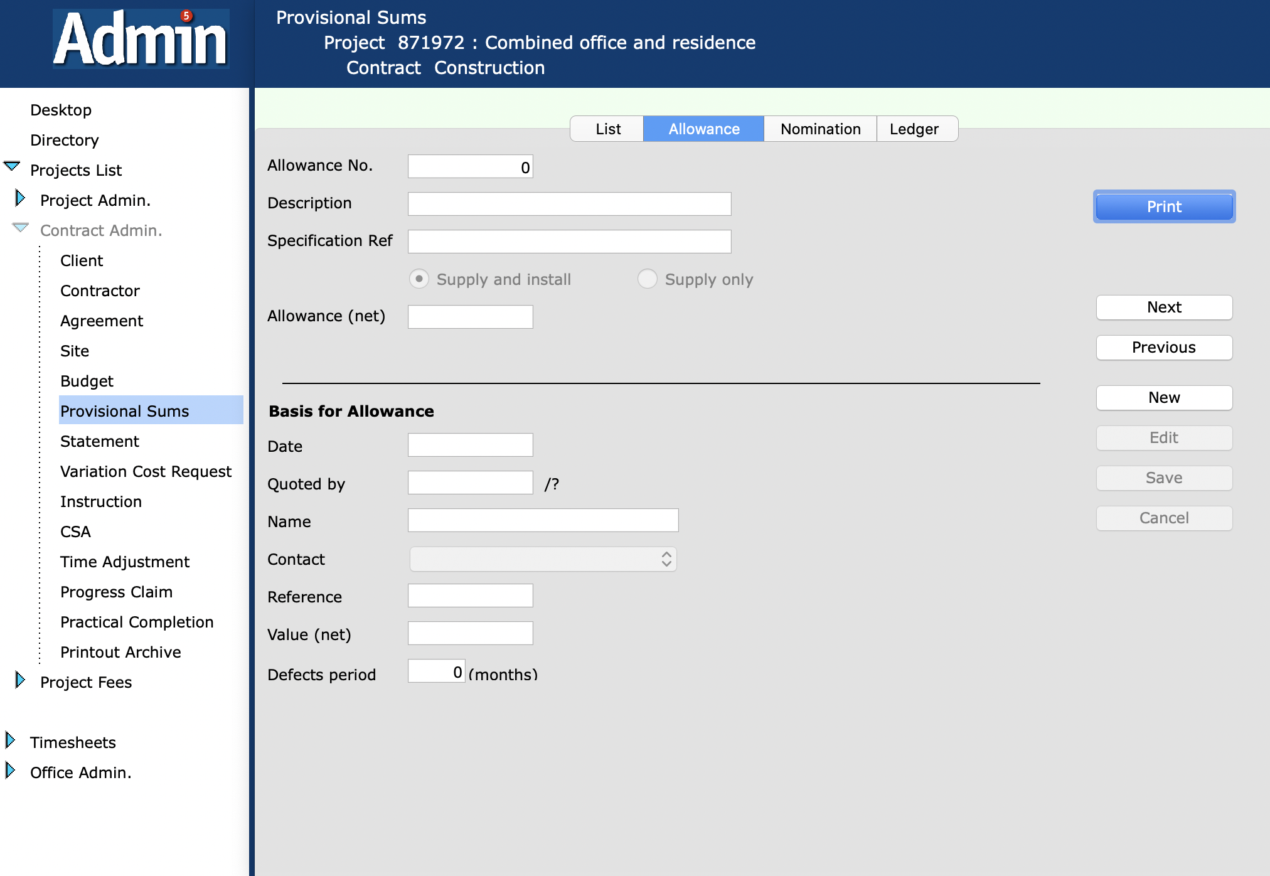Select the Supply and install option
This screenshot has width=1270, height=876.
419,279
